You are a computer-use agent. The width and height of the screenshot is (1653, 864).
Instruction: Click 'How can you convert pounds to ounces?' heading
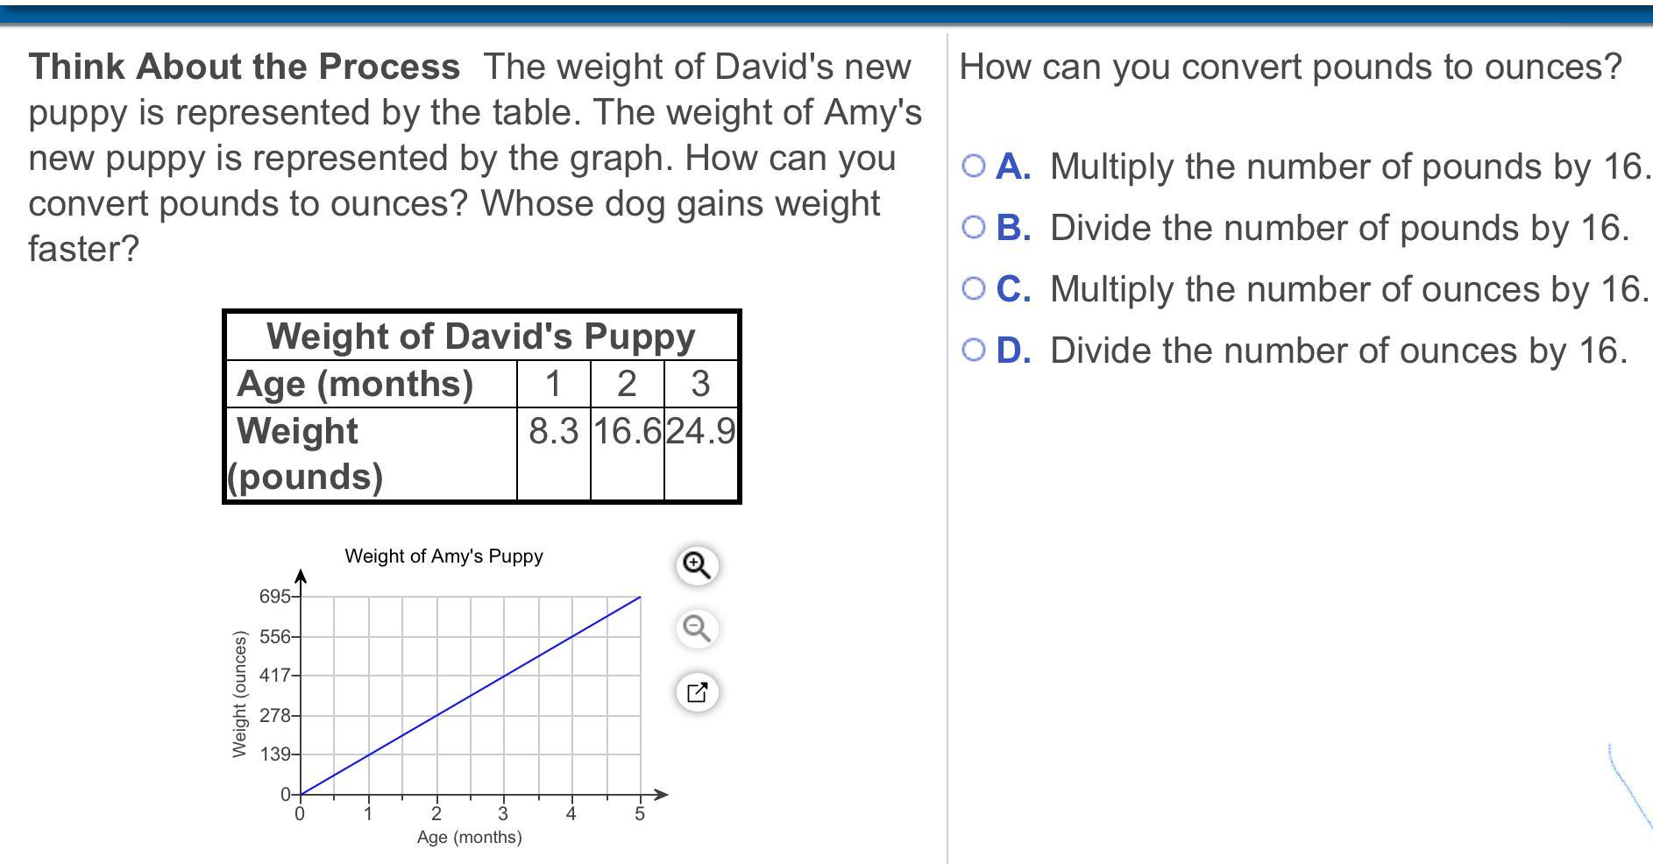click(1290, 67)
